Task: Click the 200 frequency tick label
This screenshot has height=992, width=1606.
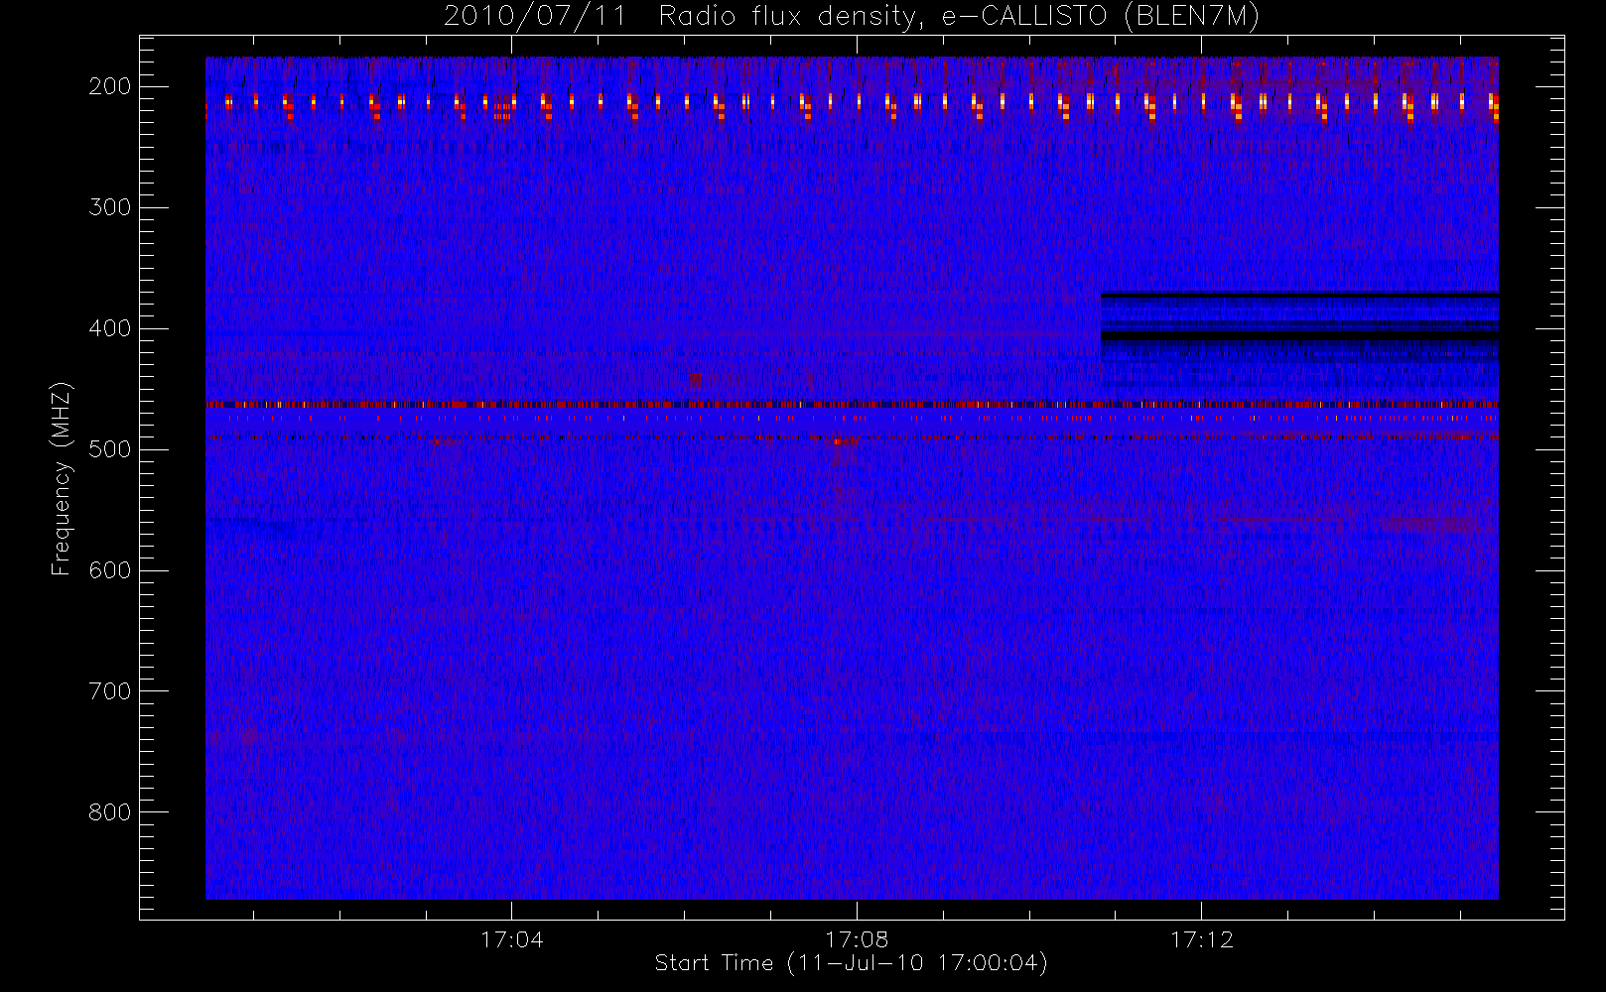Action: pyautogui.click(x=109, y=86)
